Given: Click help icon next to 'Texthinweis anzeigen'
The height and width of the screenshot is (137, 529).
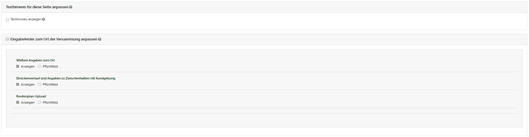Looking at the screenshot, I should (x=44, y=19).
